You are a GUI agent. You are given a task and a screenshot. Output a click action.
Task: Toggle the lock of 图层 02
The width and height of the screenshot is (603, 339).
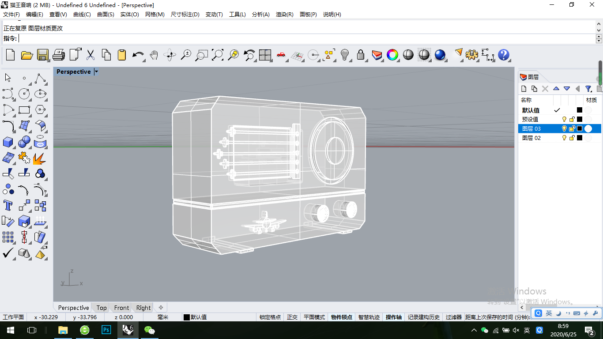click(x=572, y=138)
